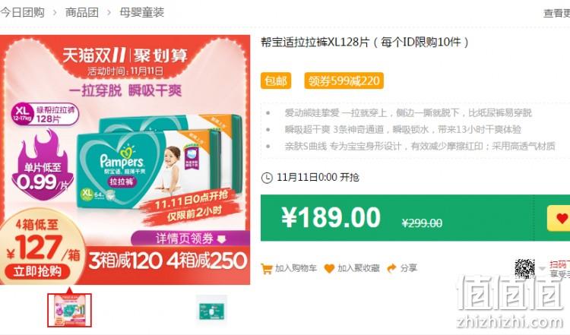Click the share arrow icon
The image size is (570, 335).
coord(392,268)
